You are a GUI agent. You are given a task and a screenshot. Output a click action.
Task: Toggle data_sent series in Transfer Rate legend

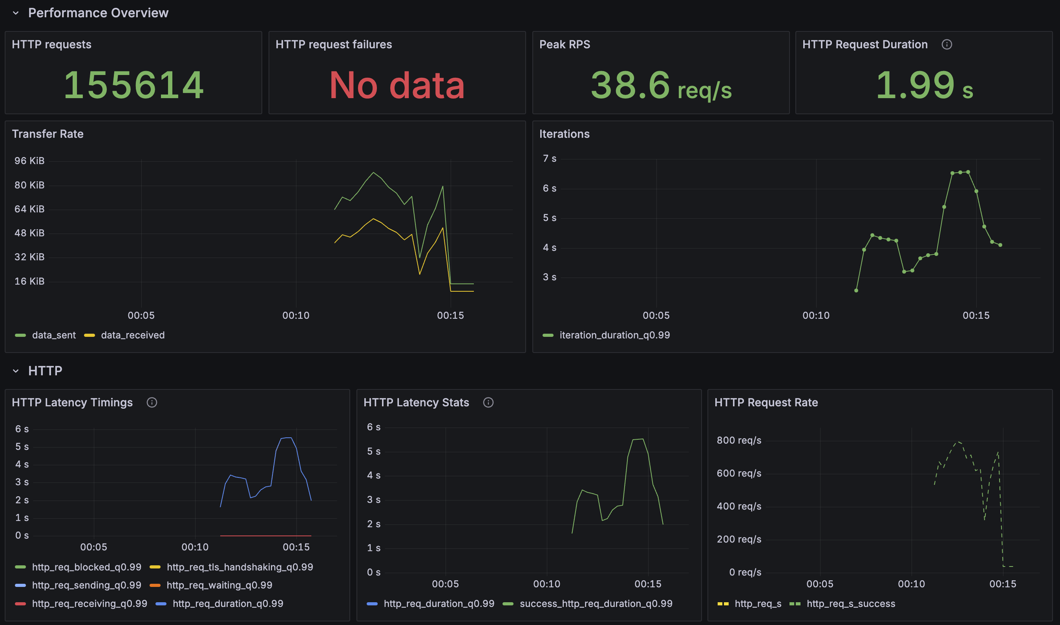[x=53, y=335]
